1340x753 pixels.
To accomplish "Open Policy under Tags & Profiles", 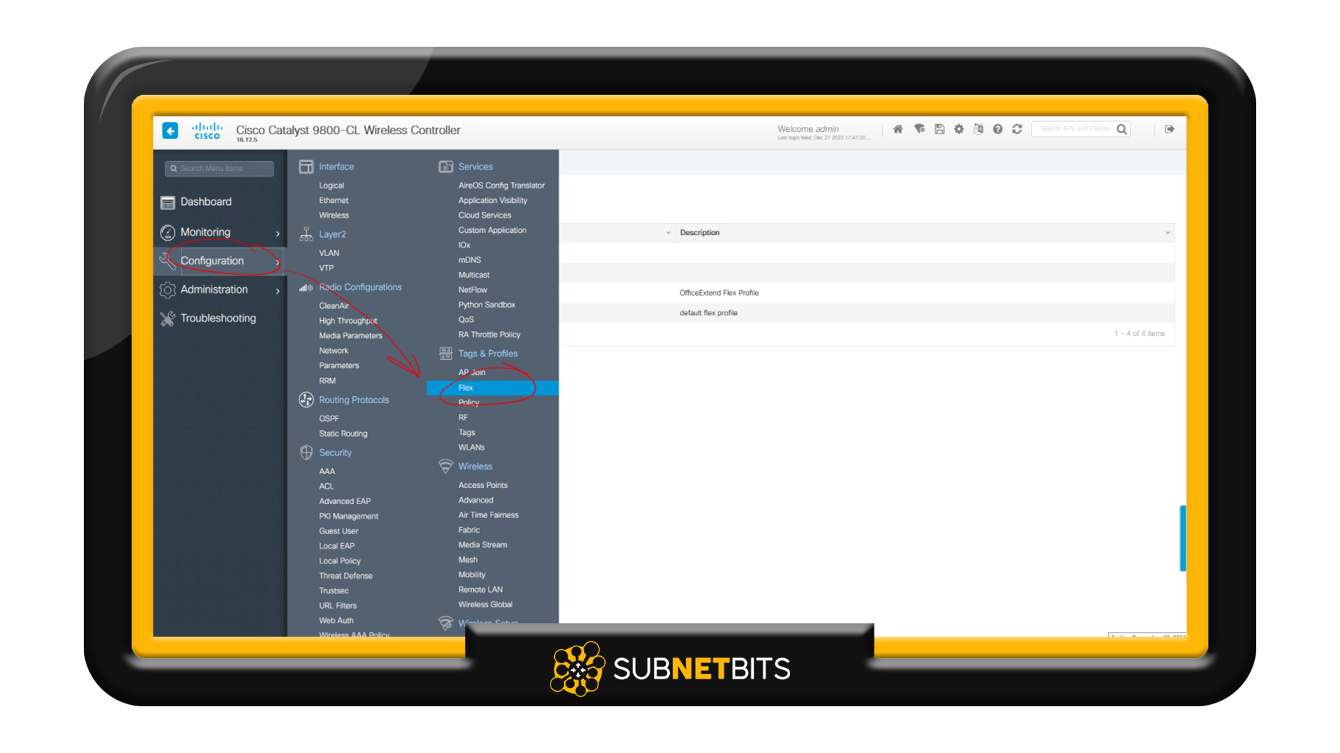I will [469, 402].
